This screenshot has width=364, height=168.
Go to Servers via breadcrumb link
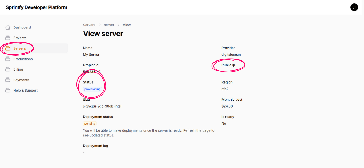(x=89, y=25)
